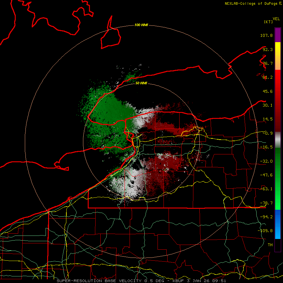Pick the gray near-zero segment of color bar
The height and width of the screenshot is (283, 283).
tap(278, 140)
